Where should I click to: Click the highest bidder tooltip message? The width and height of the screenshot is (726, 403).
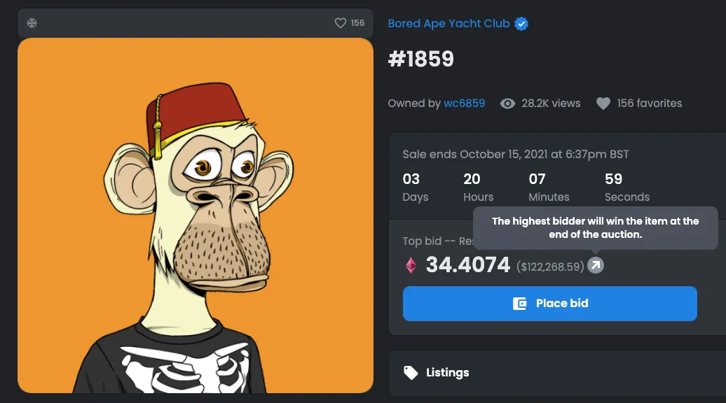(x=595, y=227)
